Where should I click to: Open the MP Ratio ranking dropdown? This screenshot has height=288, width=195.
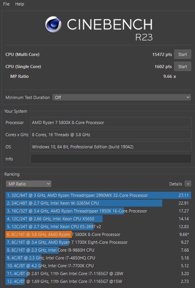point(28,184)
